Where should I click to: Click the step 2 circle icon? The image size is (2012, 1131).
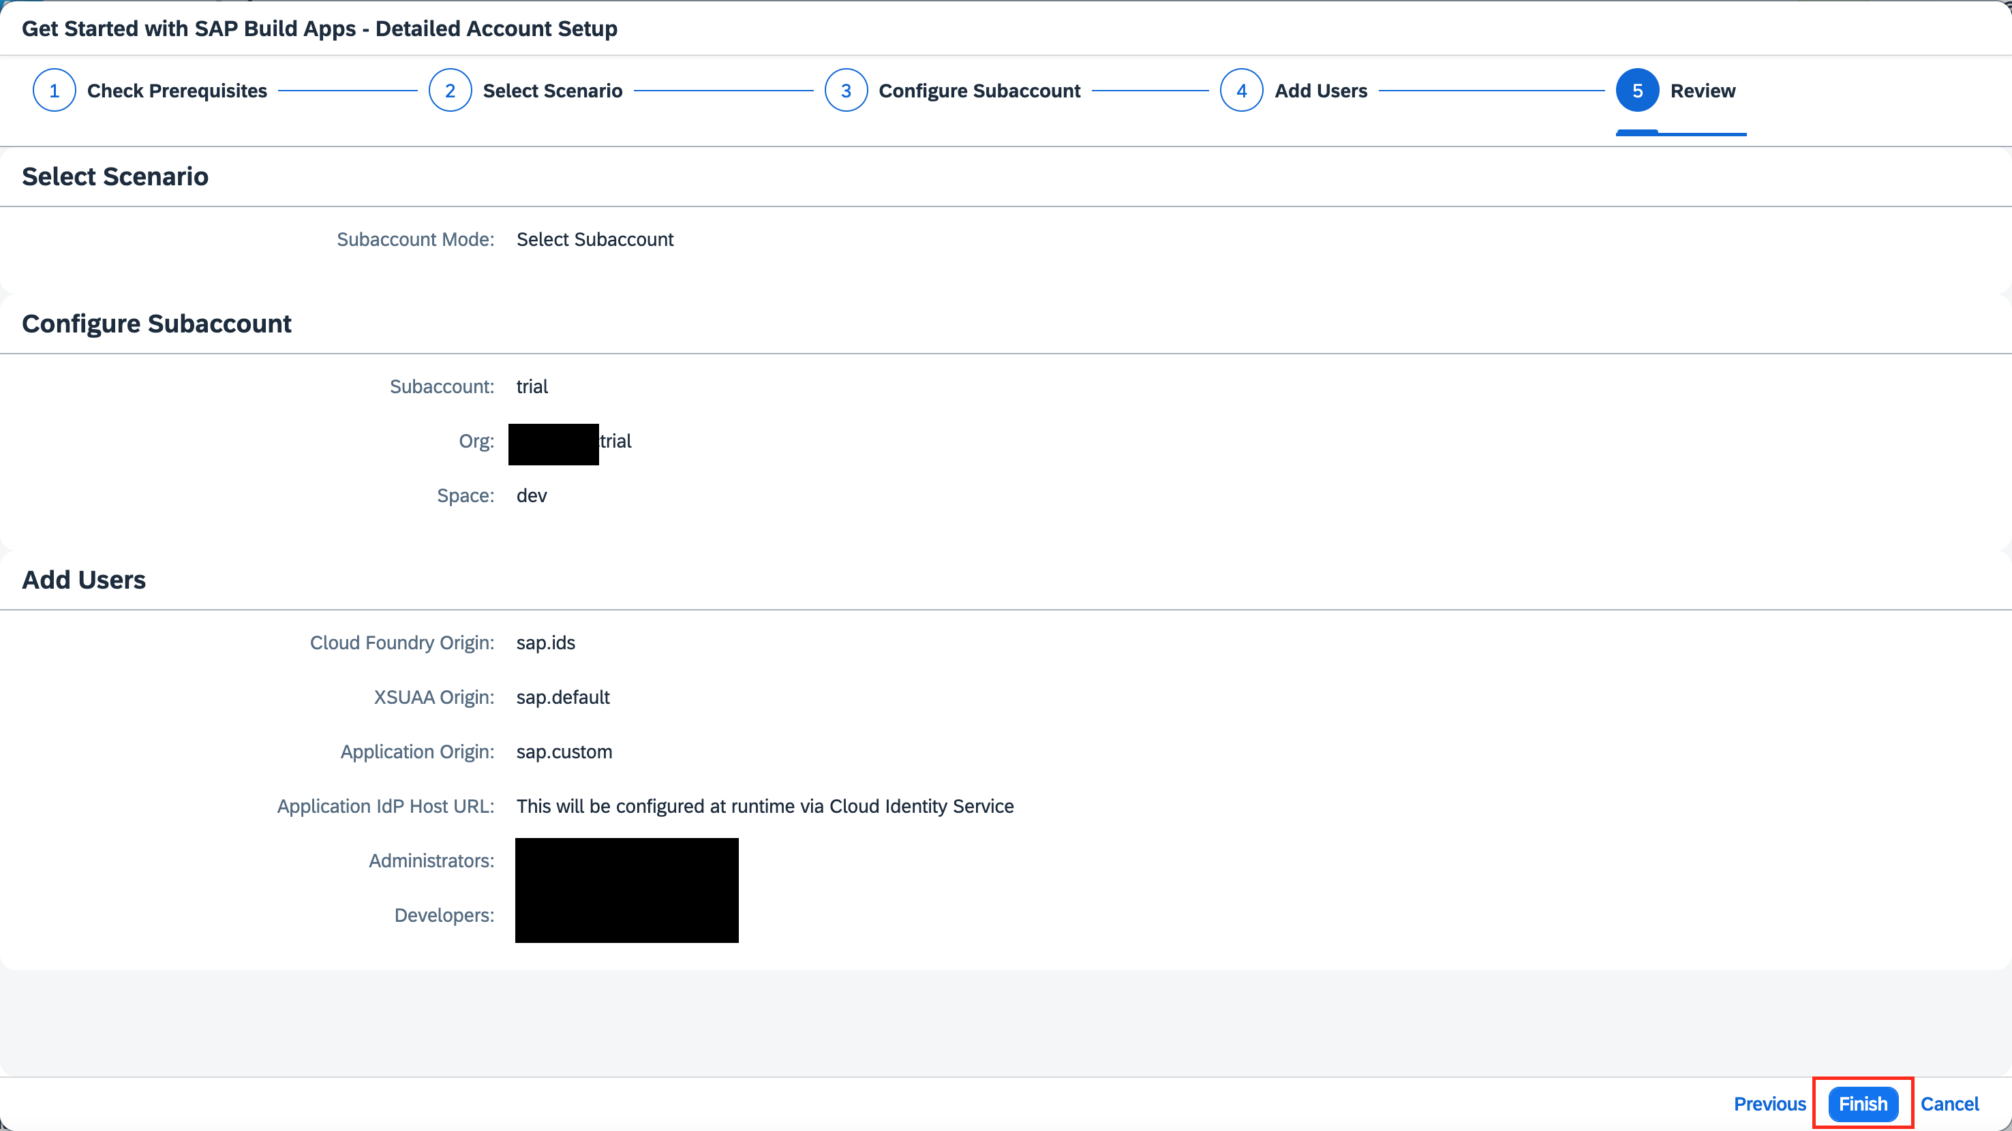[450, 91]
